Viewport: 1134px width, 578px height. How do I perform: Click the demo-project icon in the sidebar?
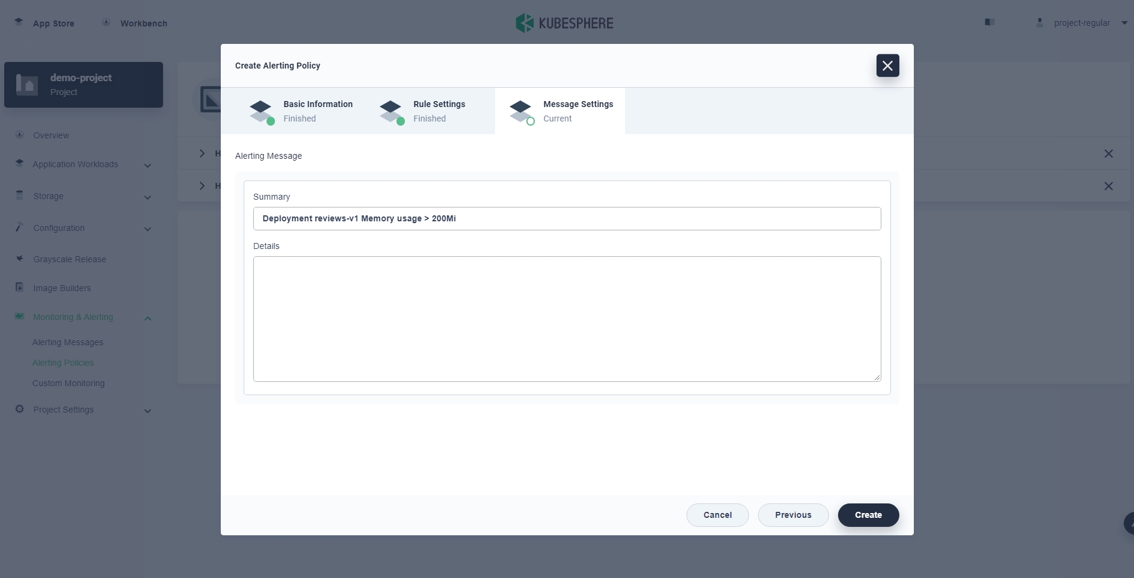[x=27, y=85]
